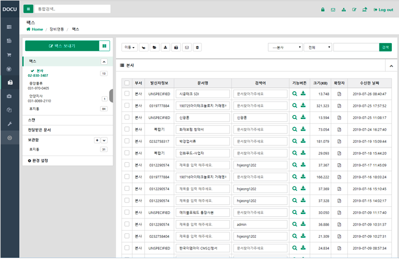Click the envelope toolbar icon
399x260 pixels.
coord(187,48)
